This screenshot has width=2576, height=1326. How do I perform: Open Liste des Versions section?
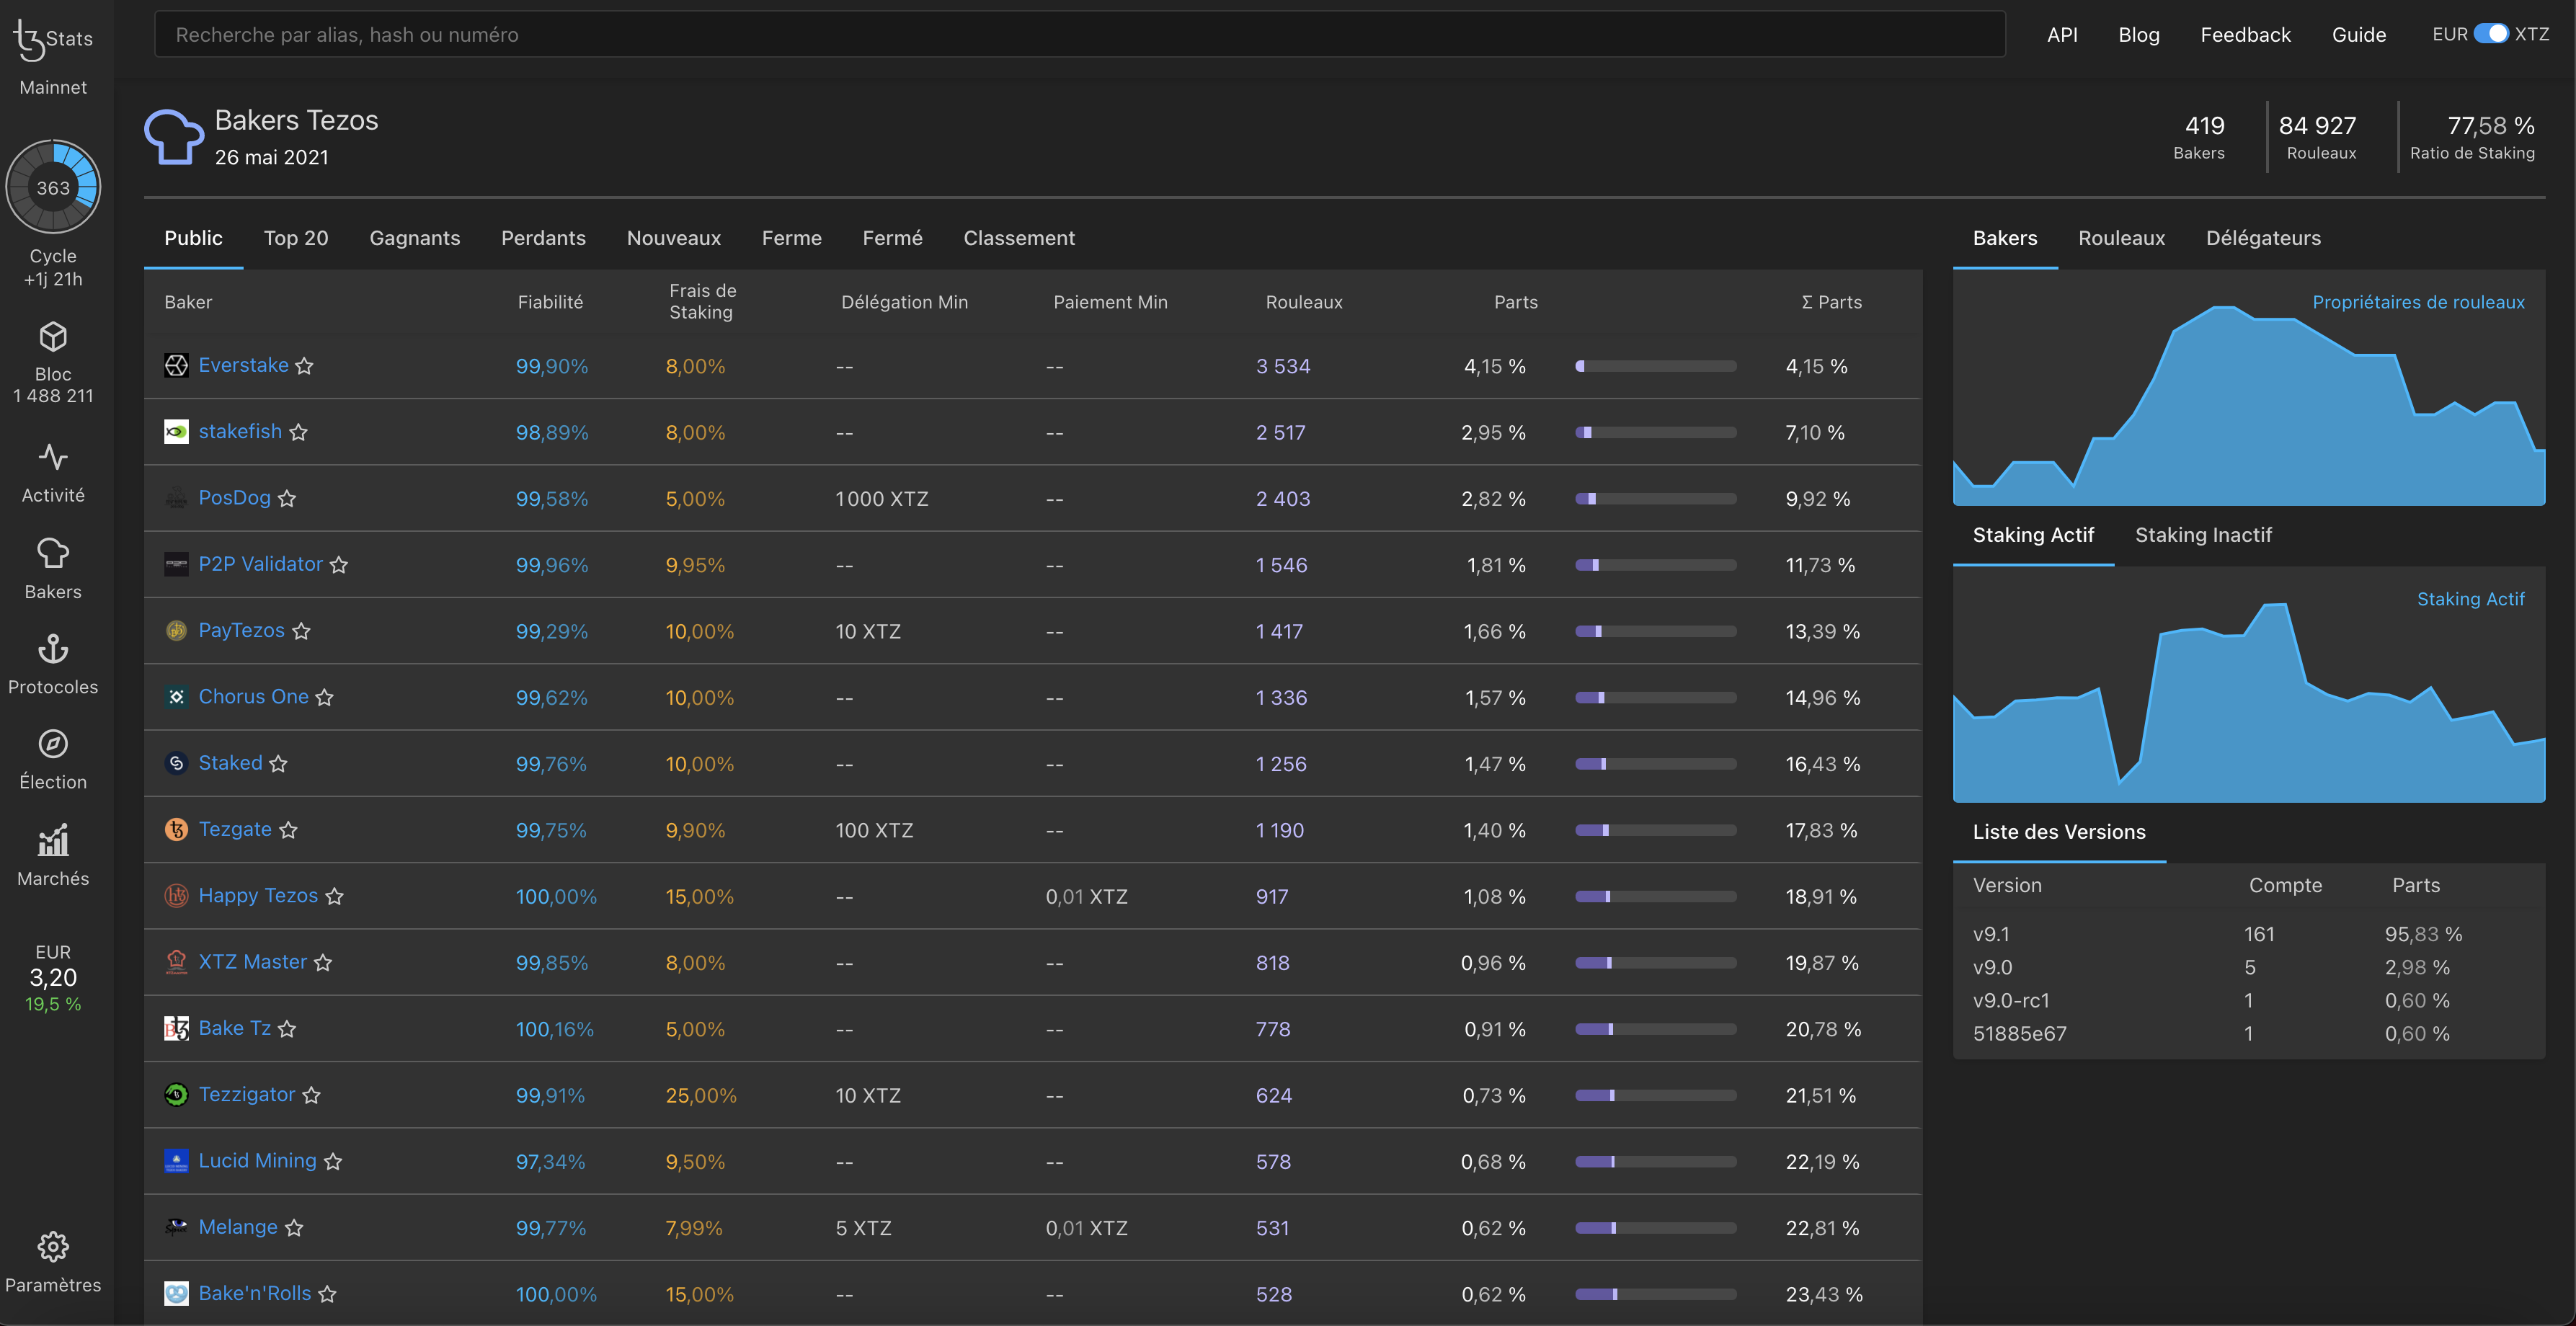pos(2058,830)
